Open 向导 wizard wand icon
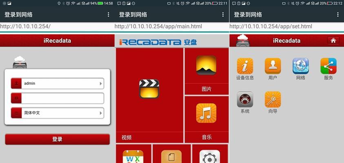This screenshot has height=163, width=344. [x=273, y=99]
